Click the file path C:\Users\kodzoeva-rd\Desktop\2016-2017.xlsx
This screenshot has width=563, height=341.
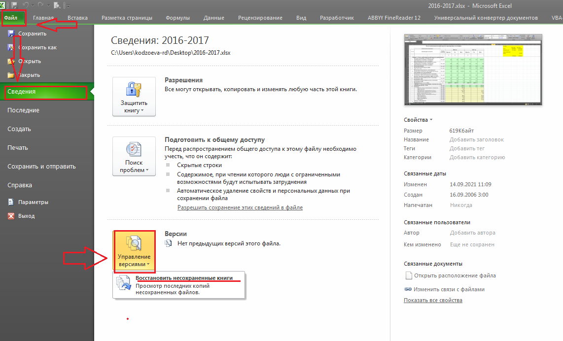(x=171, y=53)
